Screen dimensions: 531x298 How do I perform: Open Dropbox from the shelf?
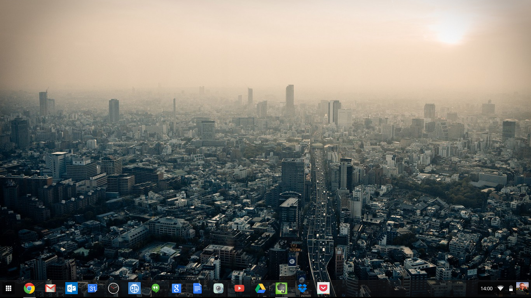[x=302, y=288]
